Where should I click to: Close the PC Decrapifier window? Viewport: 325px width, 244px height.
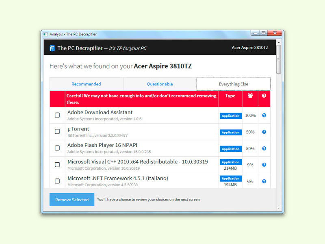(x=275, y=33)
